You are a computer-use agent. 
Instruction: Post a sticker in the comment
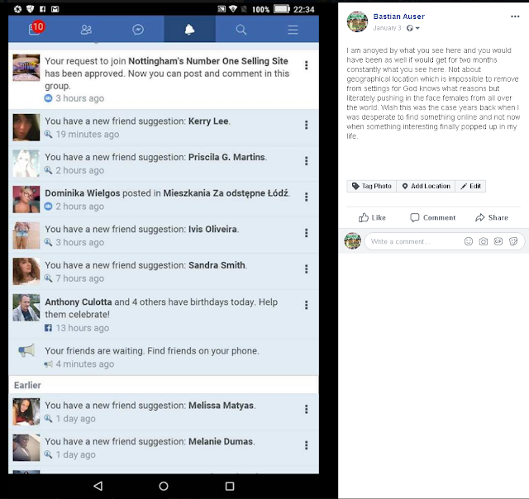(x=513, y=241)
